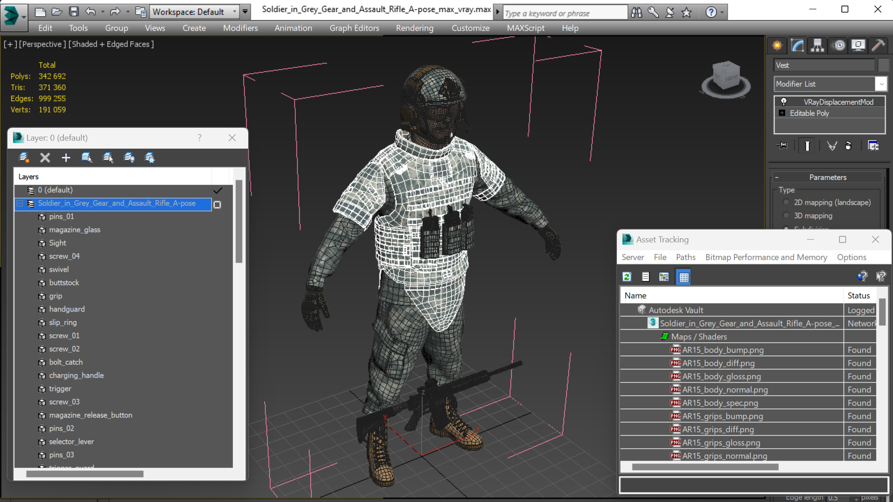The image size is (893, 502).
Task: Open the Modifier List dropdown
Action: click(x=881, y=84)
